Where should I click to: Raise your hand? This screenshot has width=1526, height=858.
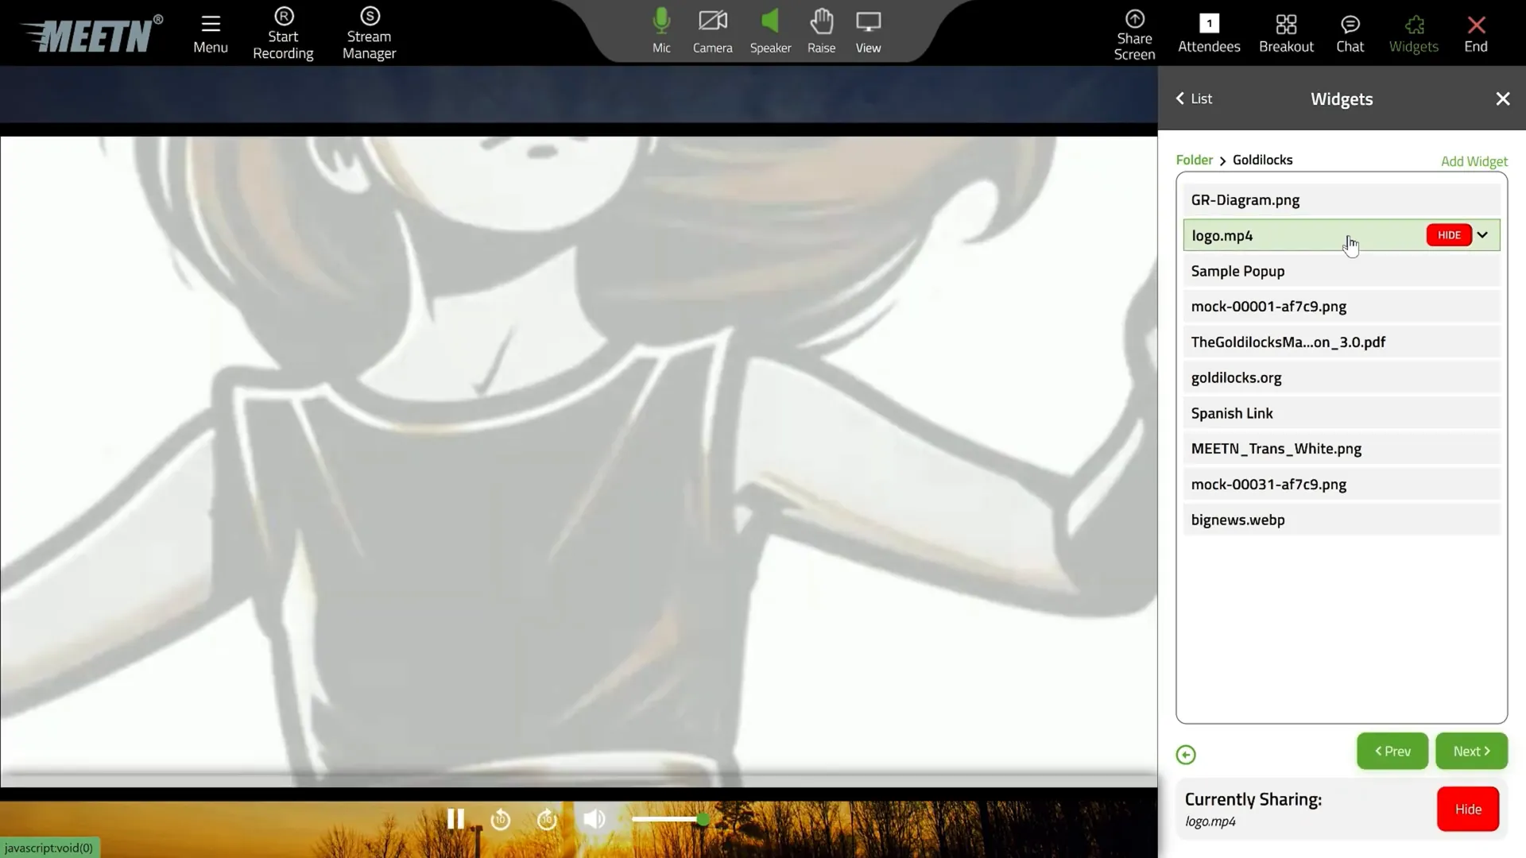[821, 32]
